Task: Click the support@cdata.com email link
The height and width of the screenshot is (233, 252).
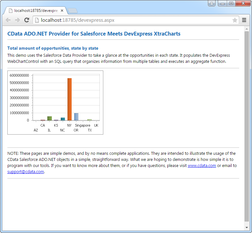Action: point(26,172)
